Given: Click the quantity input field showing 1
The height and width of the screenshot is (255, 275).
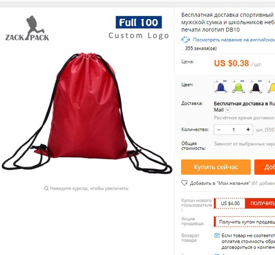Looking at the screenshot, I should coord(234,130).
